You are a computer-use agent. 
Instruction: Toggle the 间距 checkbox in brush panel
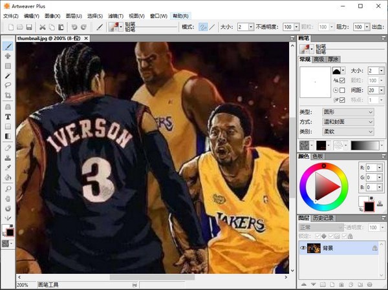342,90
